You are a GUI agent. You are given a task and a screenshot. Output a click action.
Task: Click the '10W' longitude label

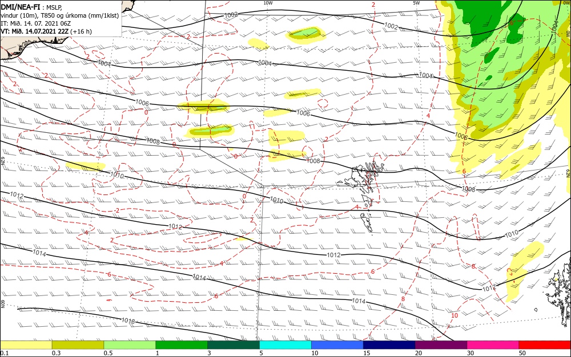point(268,3)
